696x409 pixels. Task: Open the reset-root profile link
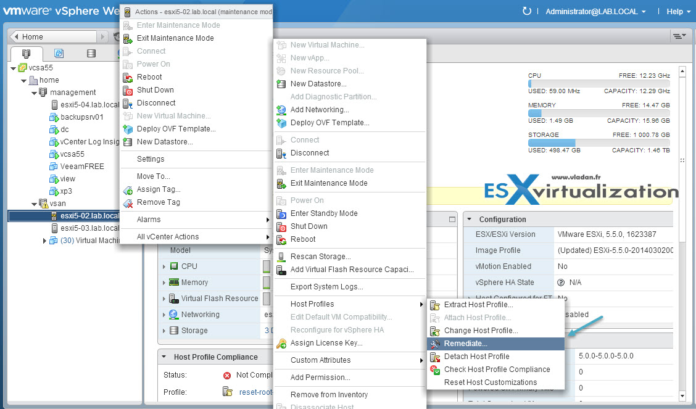click(255, 392)
